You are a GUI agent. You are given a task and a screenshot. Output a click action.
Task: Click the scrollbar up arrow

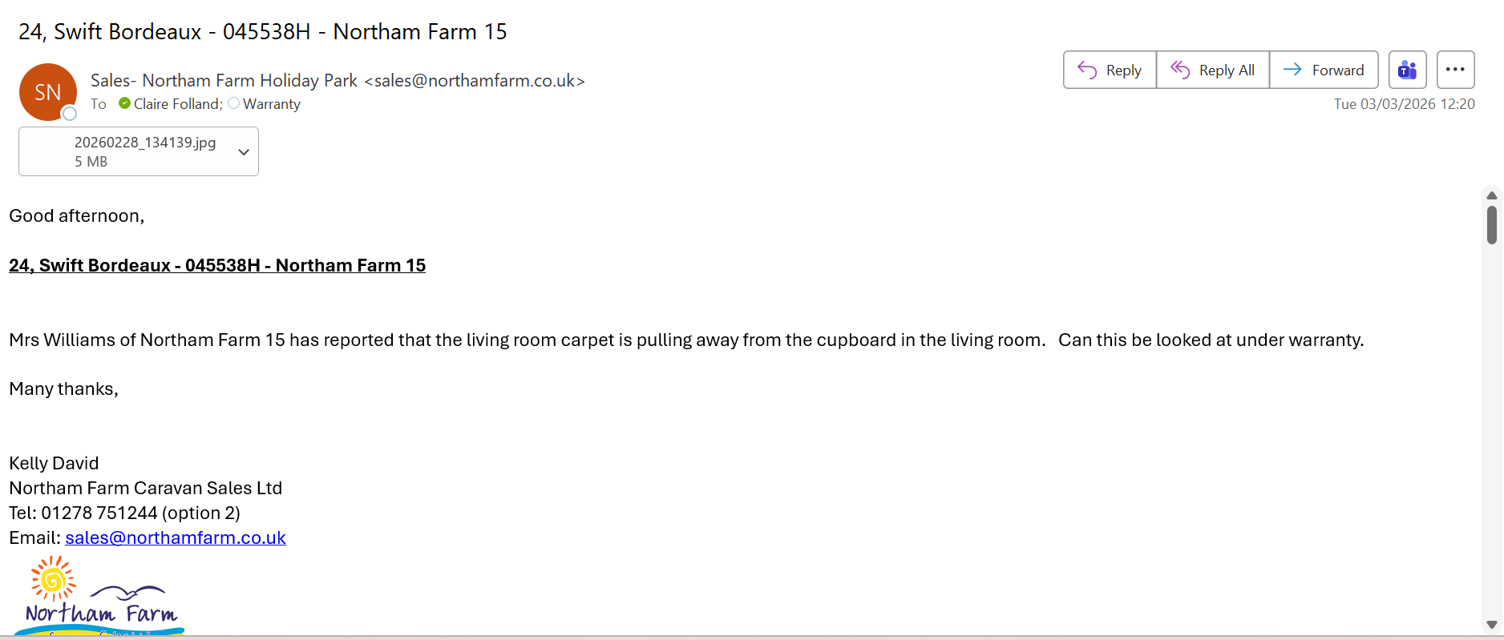pos(1491,195)
